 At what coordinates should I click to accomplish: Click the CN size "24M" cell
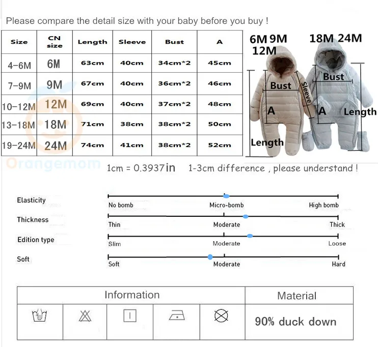[x=56, y=146]
